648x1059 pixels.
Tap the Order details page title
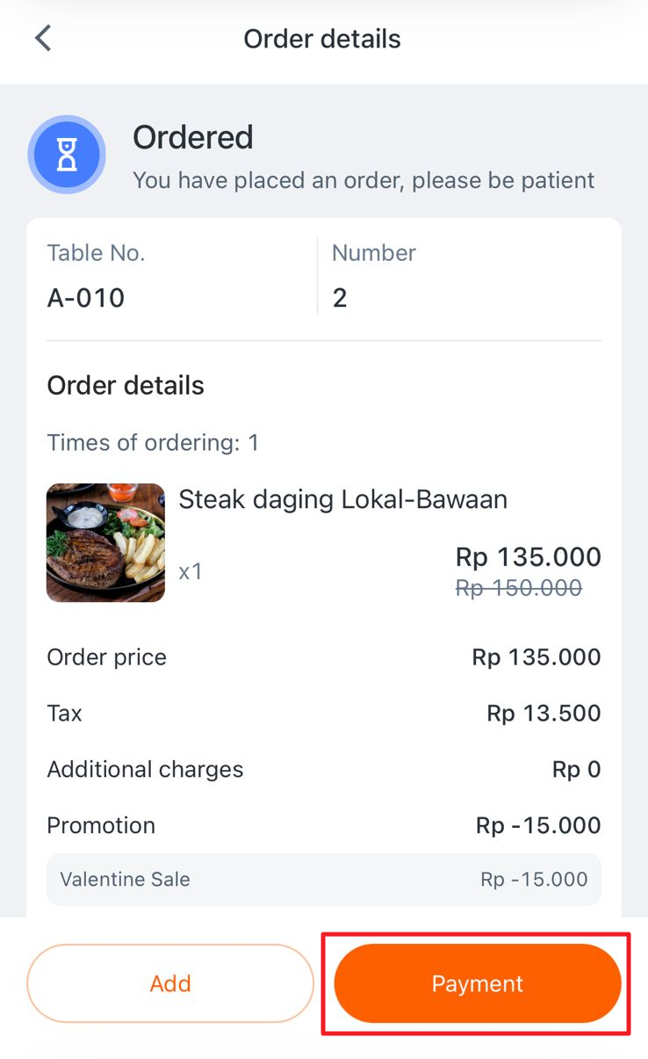(322, 39)
